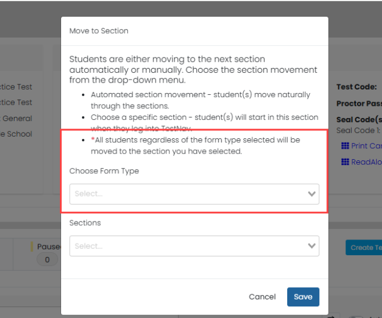The height and width of the screenshot is (318, 382).
Task: Click the Sections field label
Action: (85, 223)
